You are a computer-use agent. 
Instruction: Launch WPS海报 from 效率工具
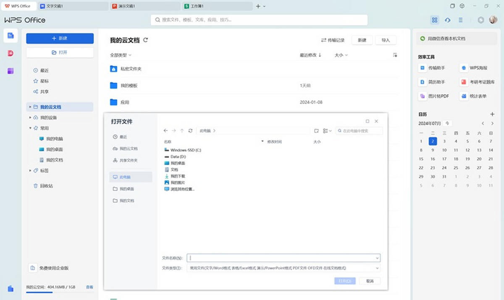pyautogui.click(x=479, y=67)
